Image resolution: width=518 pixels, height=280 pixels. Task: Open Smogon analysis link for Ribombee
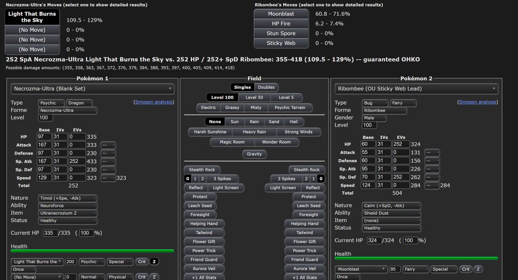click(x=477, y=102)
